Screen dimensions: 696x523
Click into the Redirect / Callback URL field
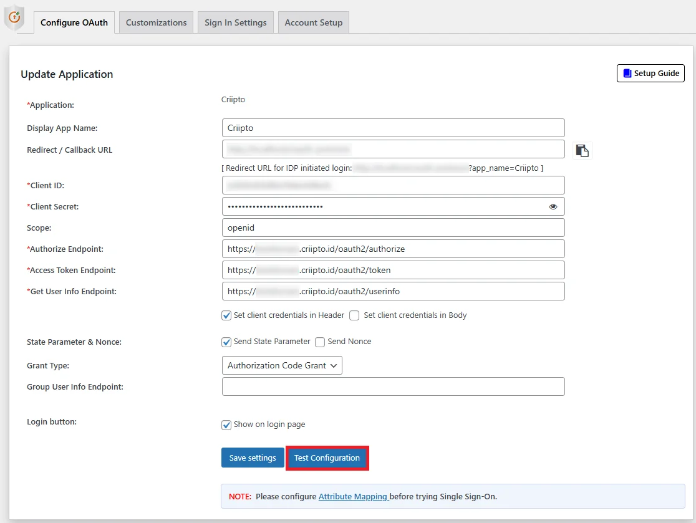click(394, 149)
